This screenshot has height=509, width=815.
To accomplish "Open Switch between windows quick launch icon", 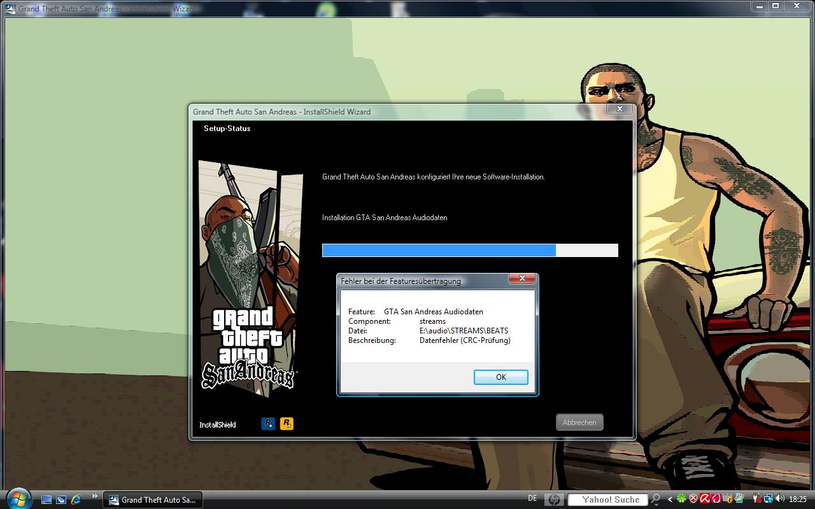I will click(61, 500).
